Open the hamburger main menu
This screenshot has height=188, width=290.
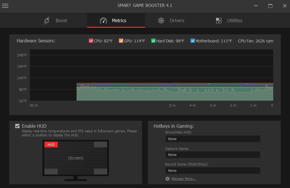tap(5, 6)
